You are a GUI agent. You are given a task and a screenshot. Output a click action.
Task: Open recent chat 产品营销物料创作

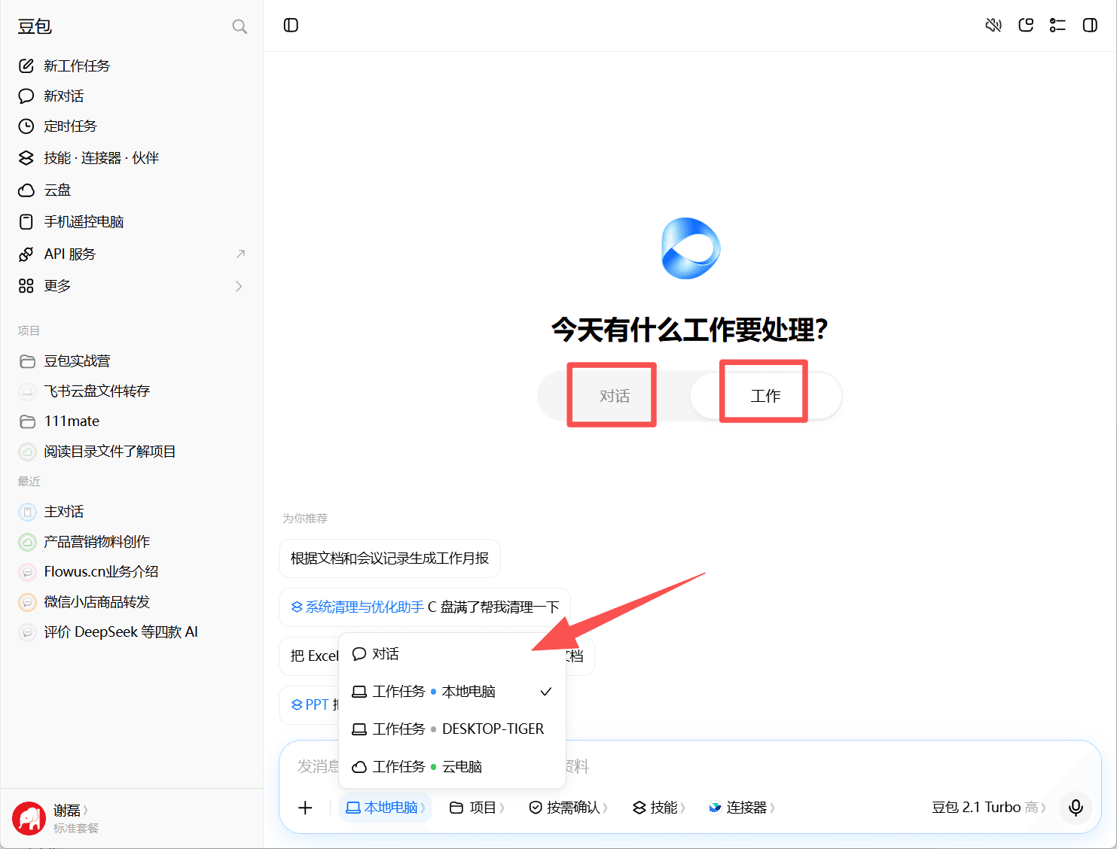click(132, 542)
